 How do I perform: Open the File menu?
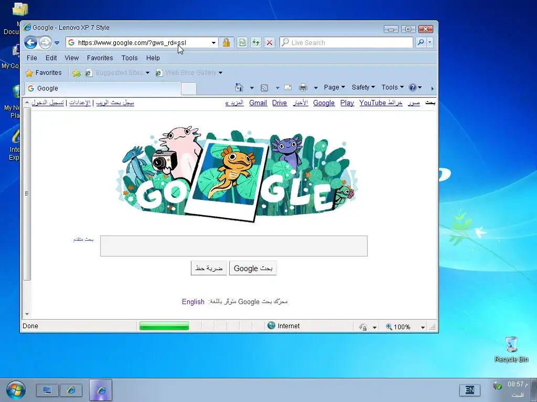tap(32, 58)
